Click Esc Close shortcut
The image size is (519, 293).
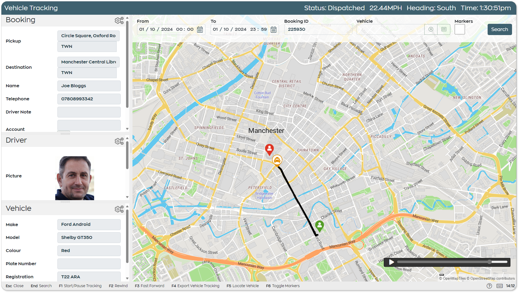(x=14, y=286)
